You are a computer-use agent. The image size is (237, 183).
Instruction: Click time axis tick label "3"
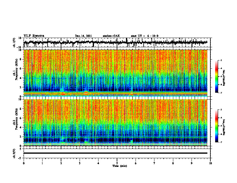coord(80,163)
